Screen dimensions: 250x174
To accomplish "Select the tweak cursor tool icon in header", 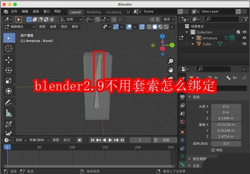I will click(x=19, y=20).
